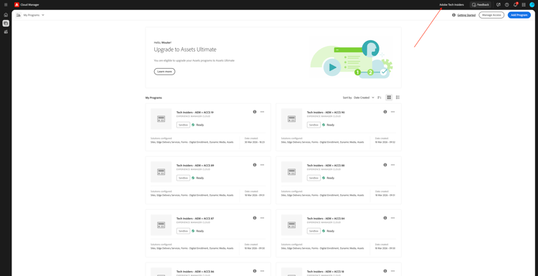Click thumbnail of program ACCS 89

pyautogui.click(x=161, y=172)
